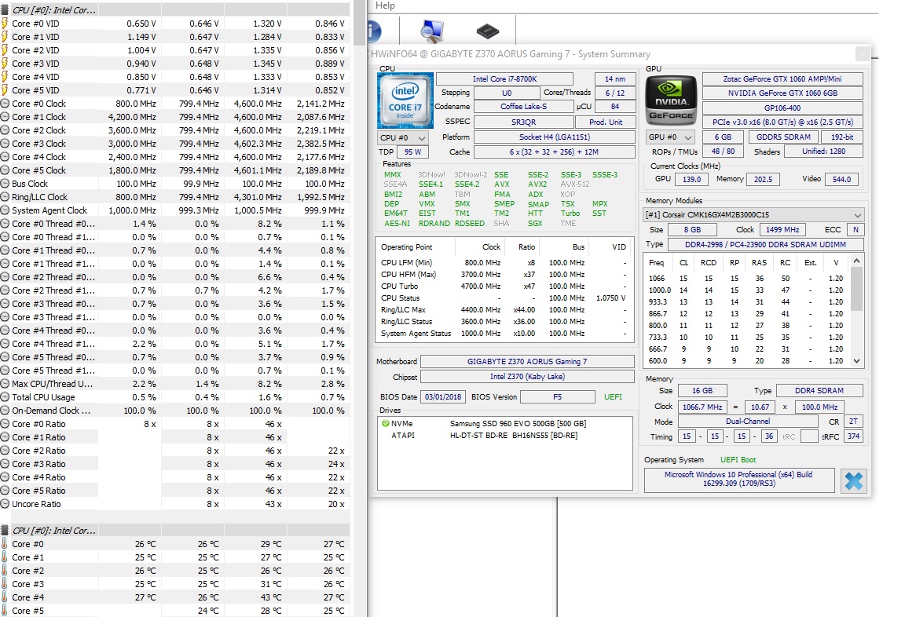
Task: Click the lightning icon beside Core #5 VID
Action: 5,90
